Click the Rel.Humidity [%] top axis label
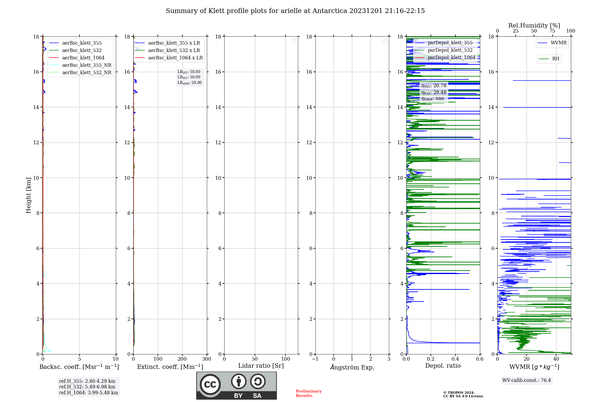 534,26
